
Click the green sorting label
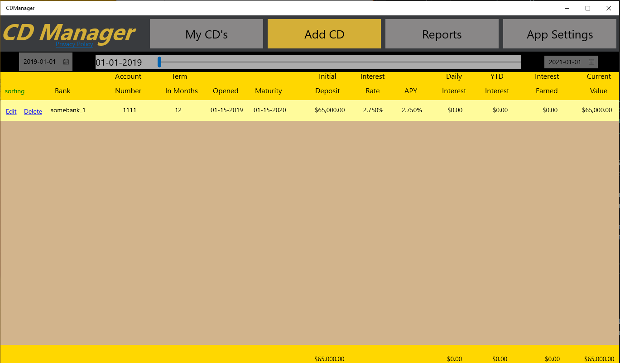click(14, 91)
